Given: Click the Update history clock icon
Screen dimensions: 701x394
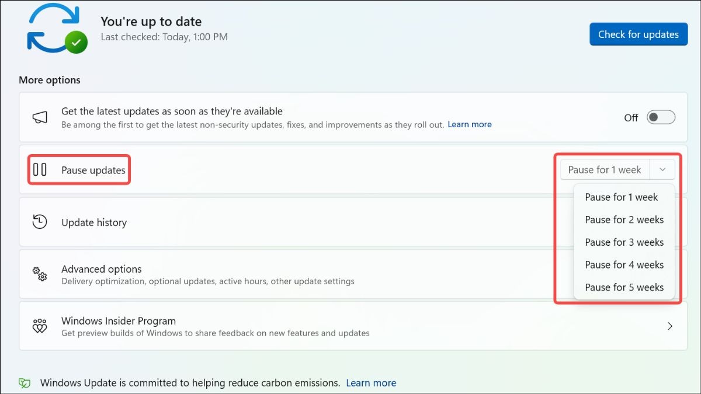Looking at the screenshot, I should coord(40,222).
